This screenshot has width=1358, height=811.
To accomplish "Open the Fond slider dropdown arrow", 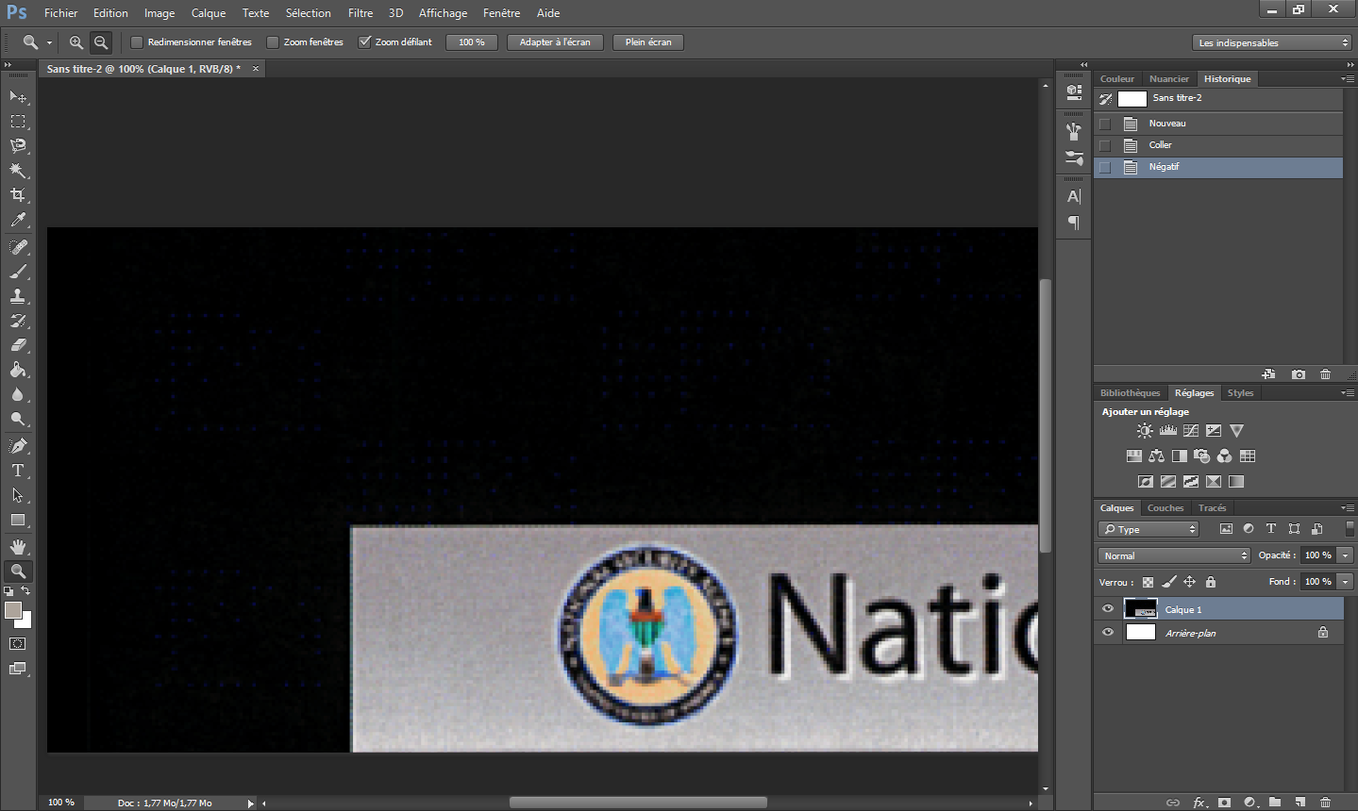I will click(x=1346, y=582).
